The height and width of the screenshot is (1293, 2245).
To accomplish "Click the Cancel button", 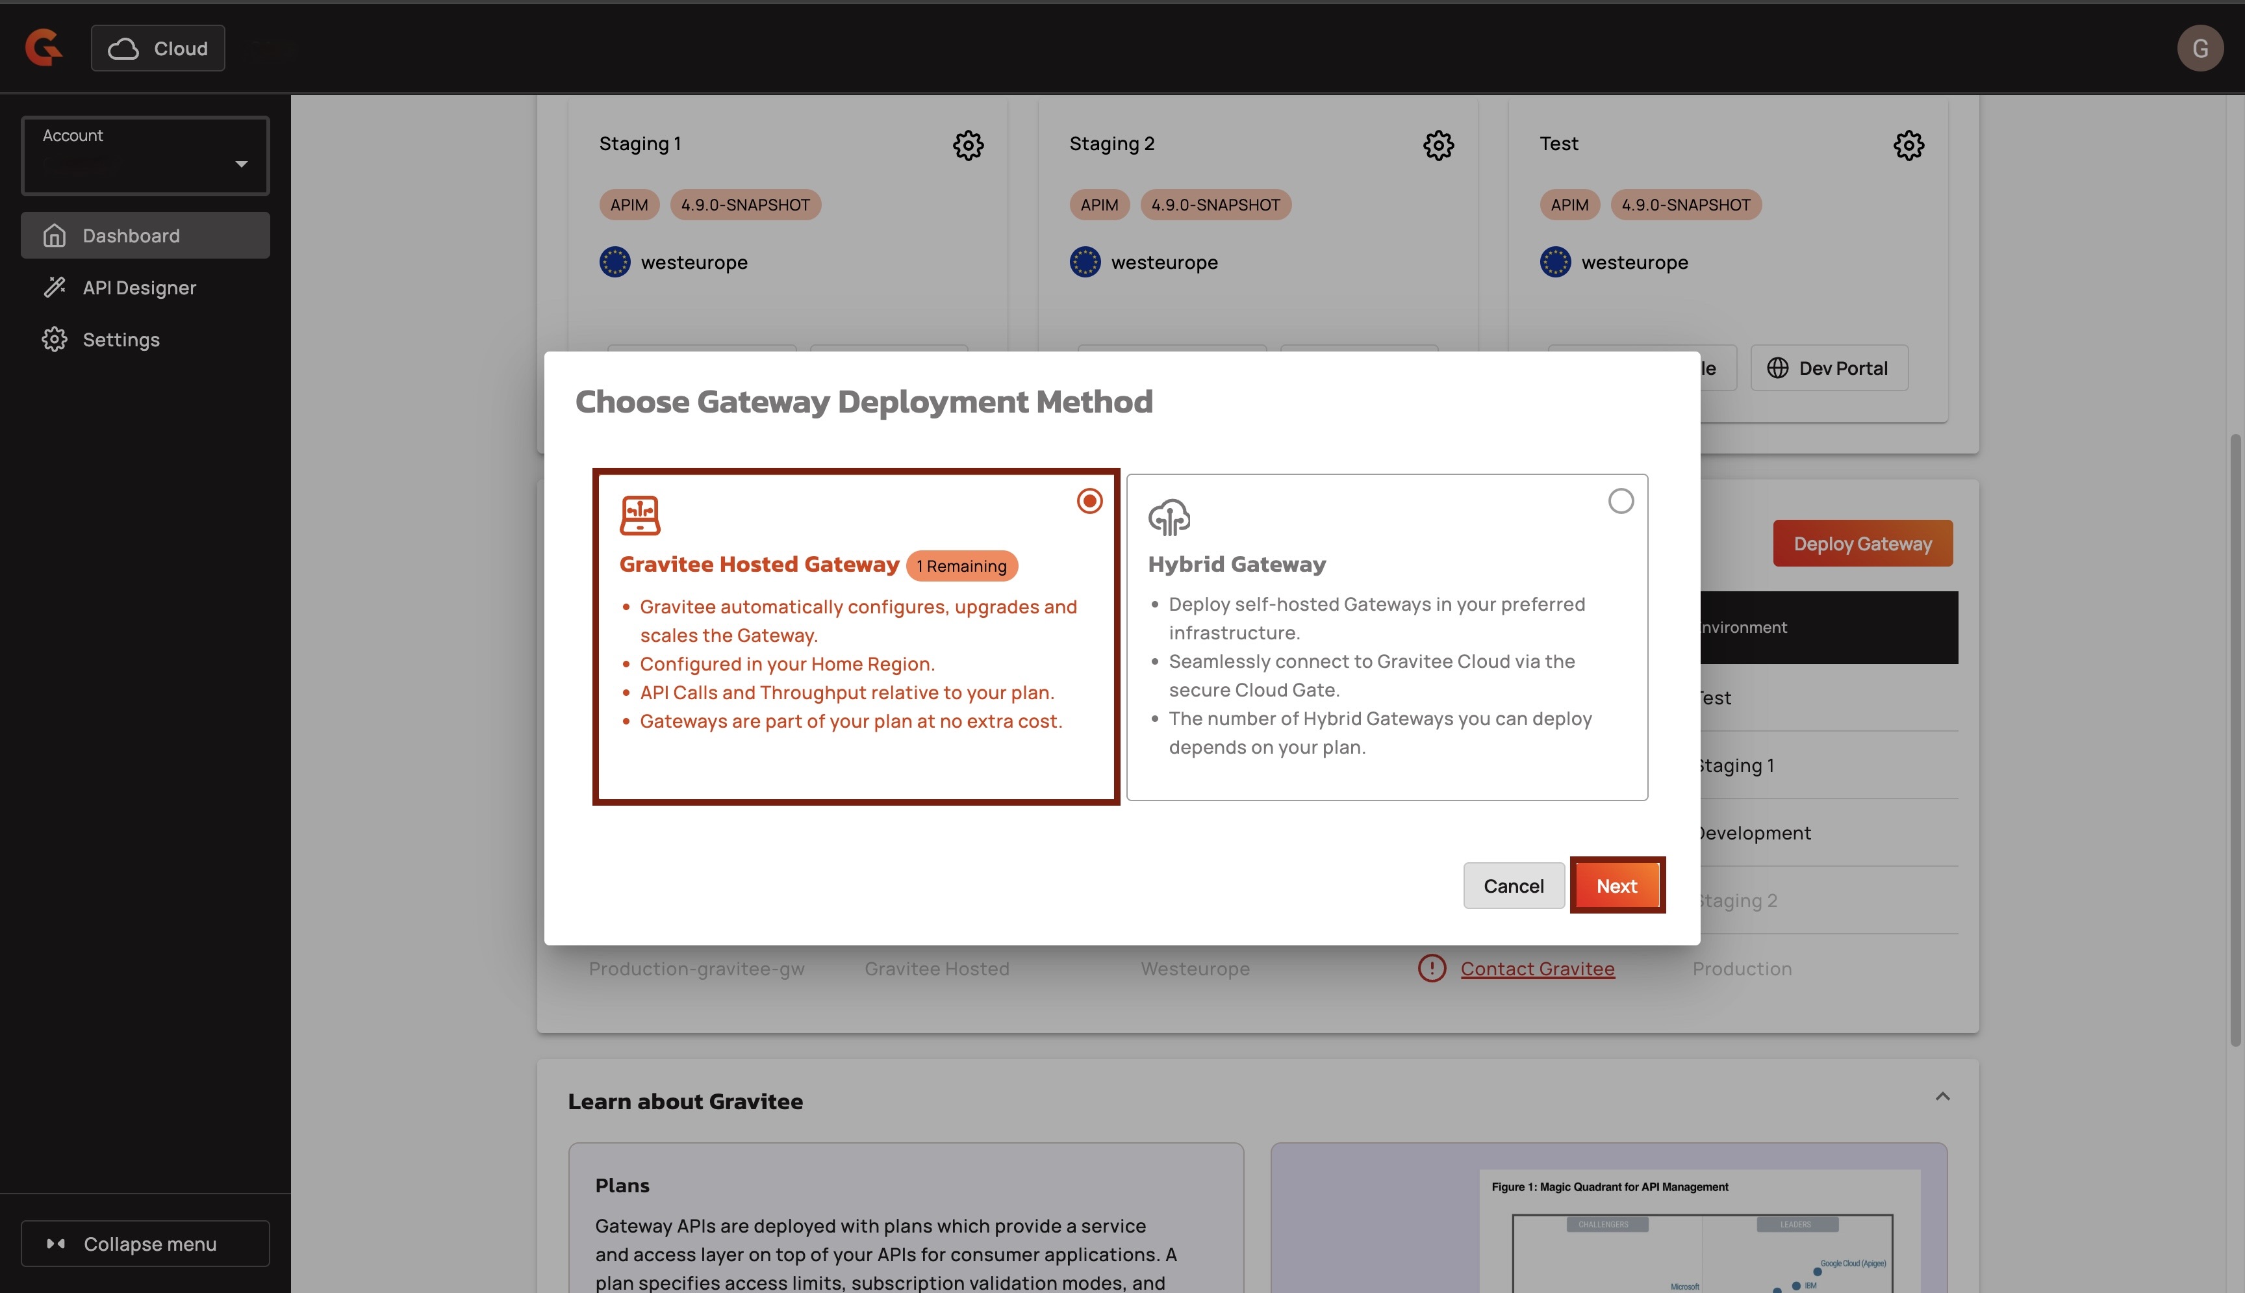I will (x=1513, y=886).
